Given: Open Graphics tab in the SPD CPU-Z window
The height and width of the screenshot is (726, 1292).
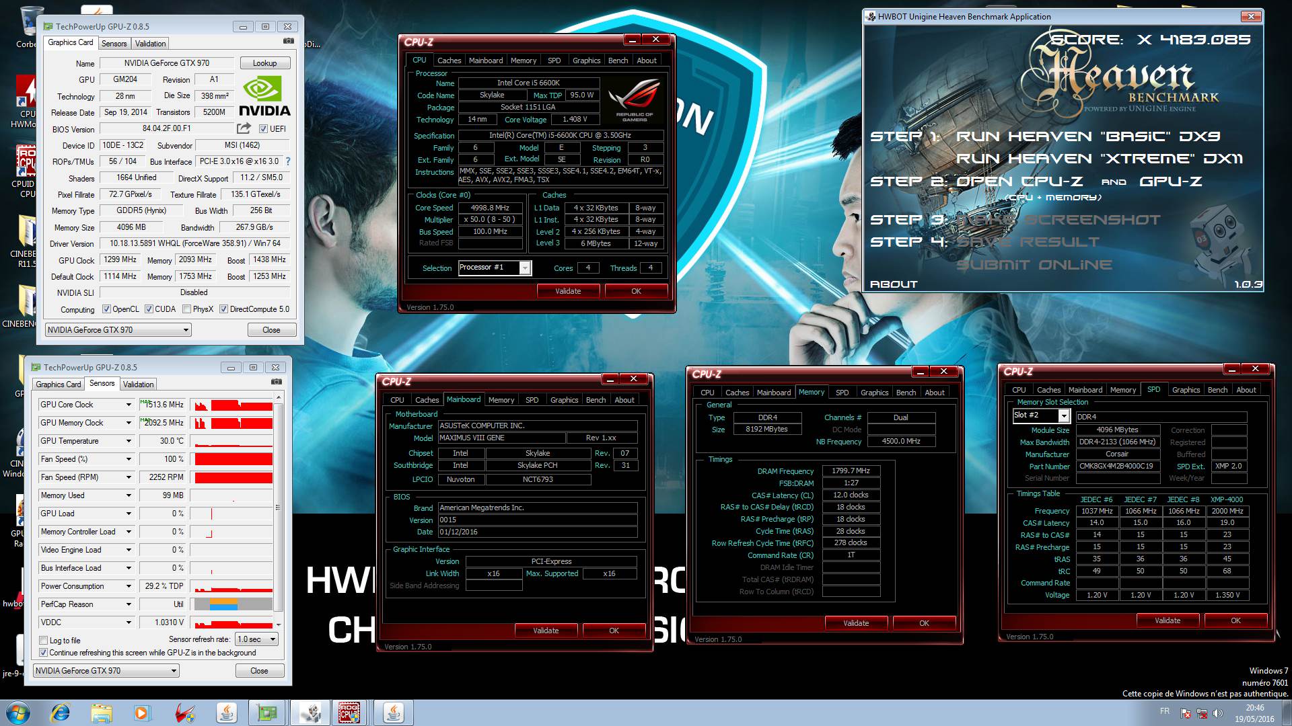Looking at the screenshot, I should point(1186,390).
